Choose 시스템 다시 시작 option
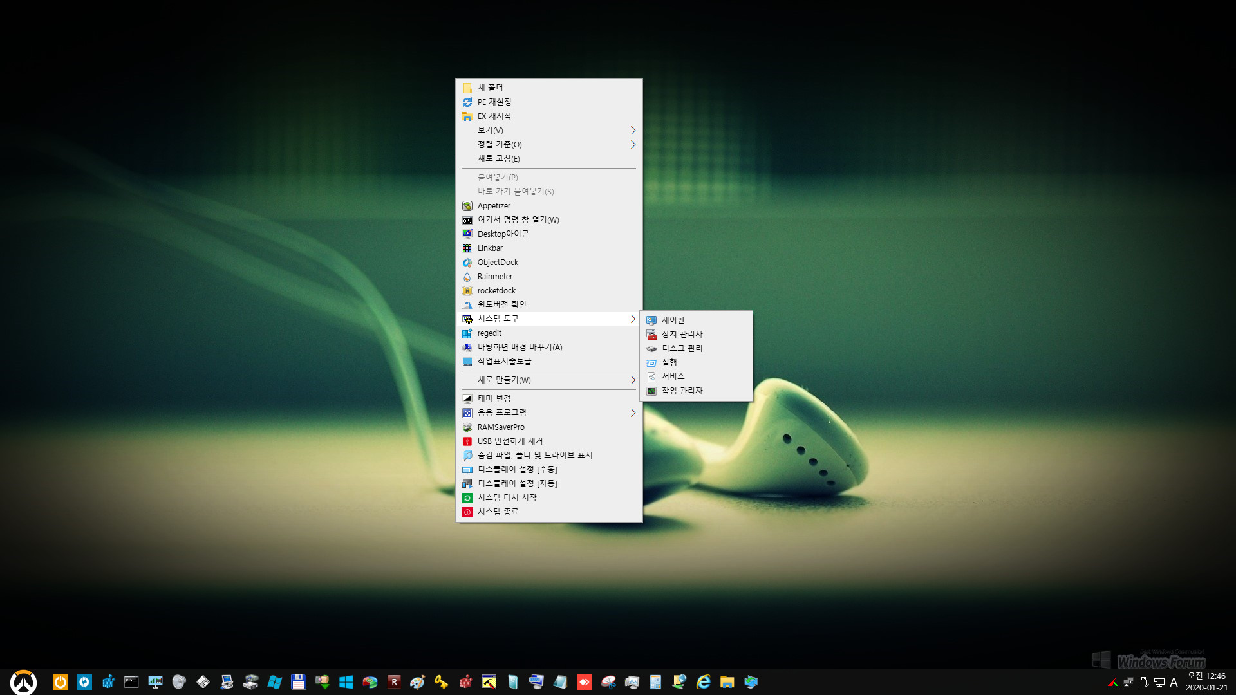The width and height of the screenshot is (1236, 695). pos(548,498)
